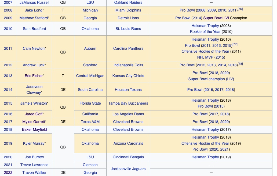Click the Clemson college link
This screenshot has width=277, height=176.
pyautogui.click(x=90, y=165)
